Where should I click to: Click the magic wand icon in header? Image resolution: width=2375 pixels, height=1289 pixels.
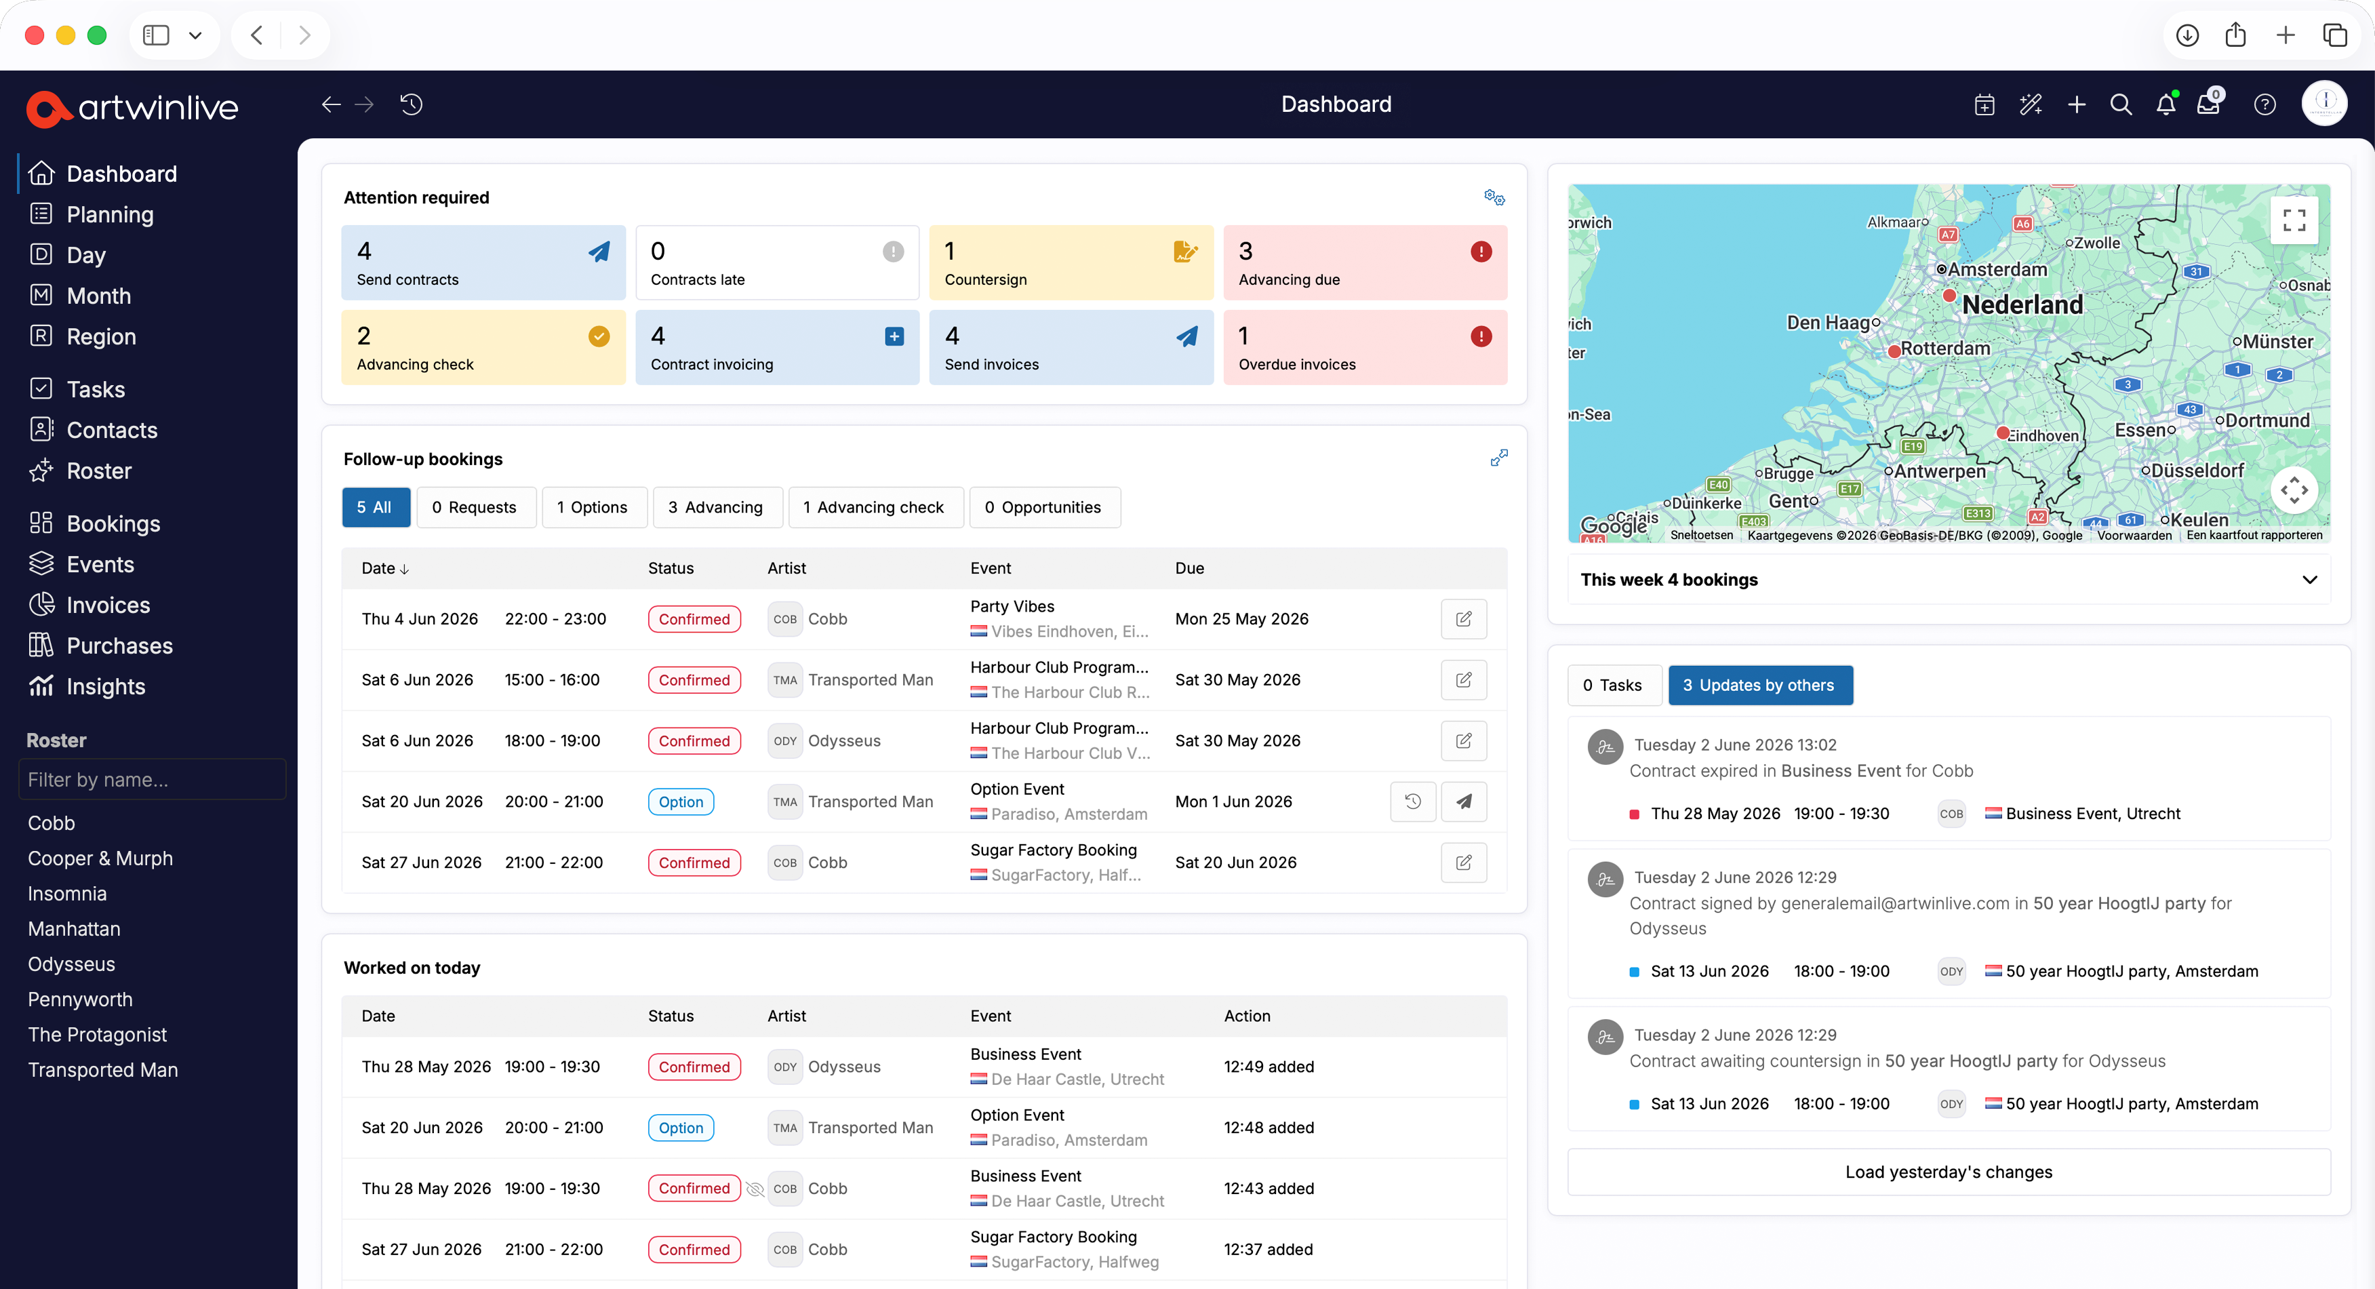point(2030,105)
